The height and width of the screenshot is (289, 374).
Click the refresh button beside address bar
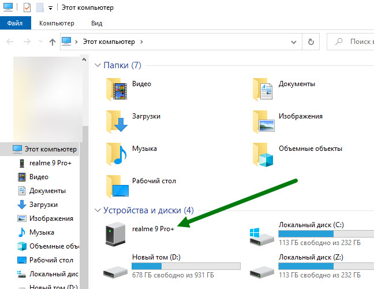(311, 42)
